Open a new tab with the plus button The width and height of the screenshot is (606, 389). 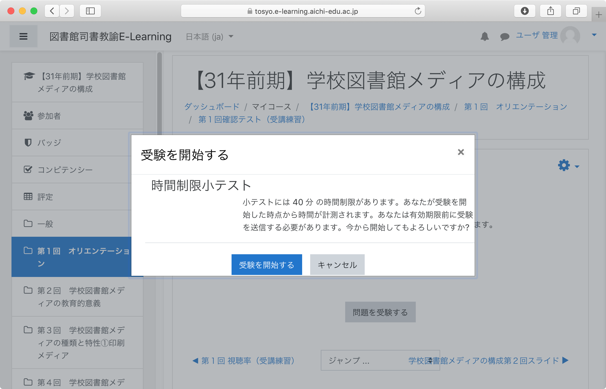(599, 15)
